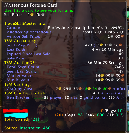Click the gold coin icon beside Sell Price
Screen dimensions: 129x133
click(32, 14)
